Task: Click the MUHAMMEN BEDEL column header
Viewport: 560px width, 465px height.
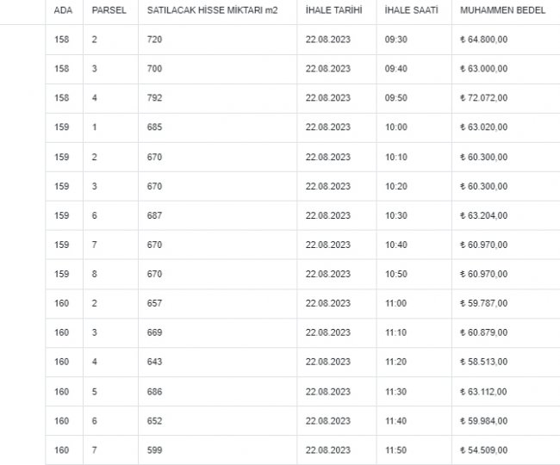Action: tap(496, 11)
